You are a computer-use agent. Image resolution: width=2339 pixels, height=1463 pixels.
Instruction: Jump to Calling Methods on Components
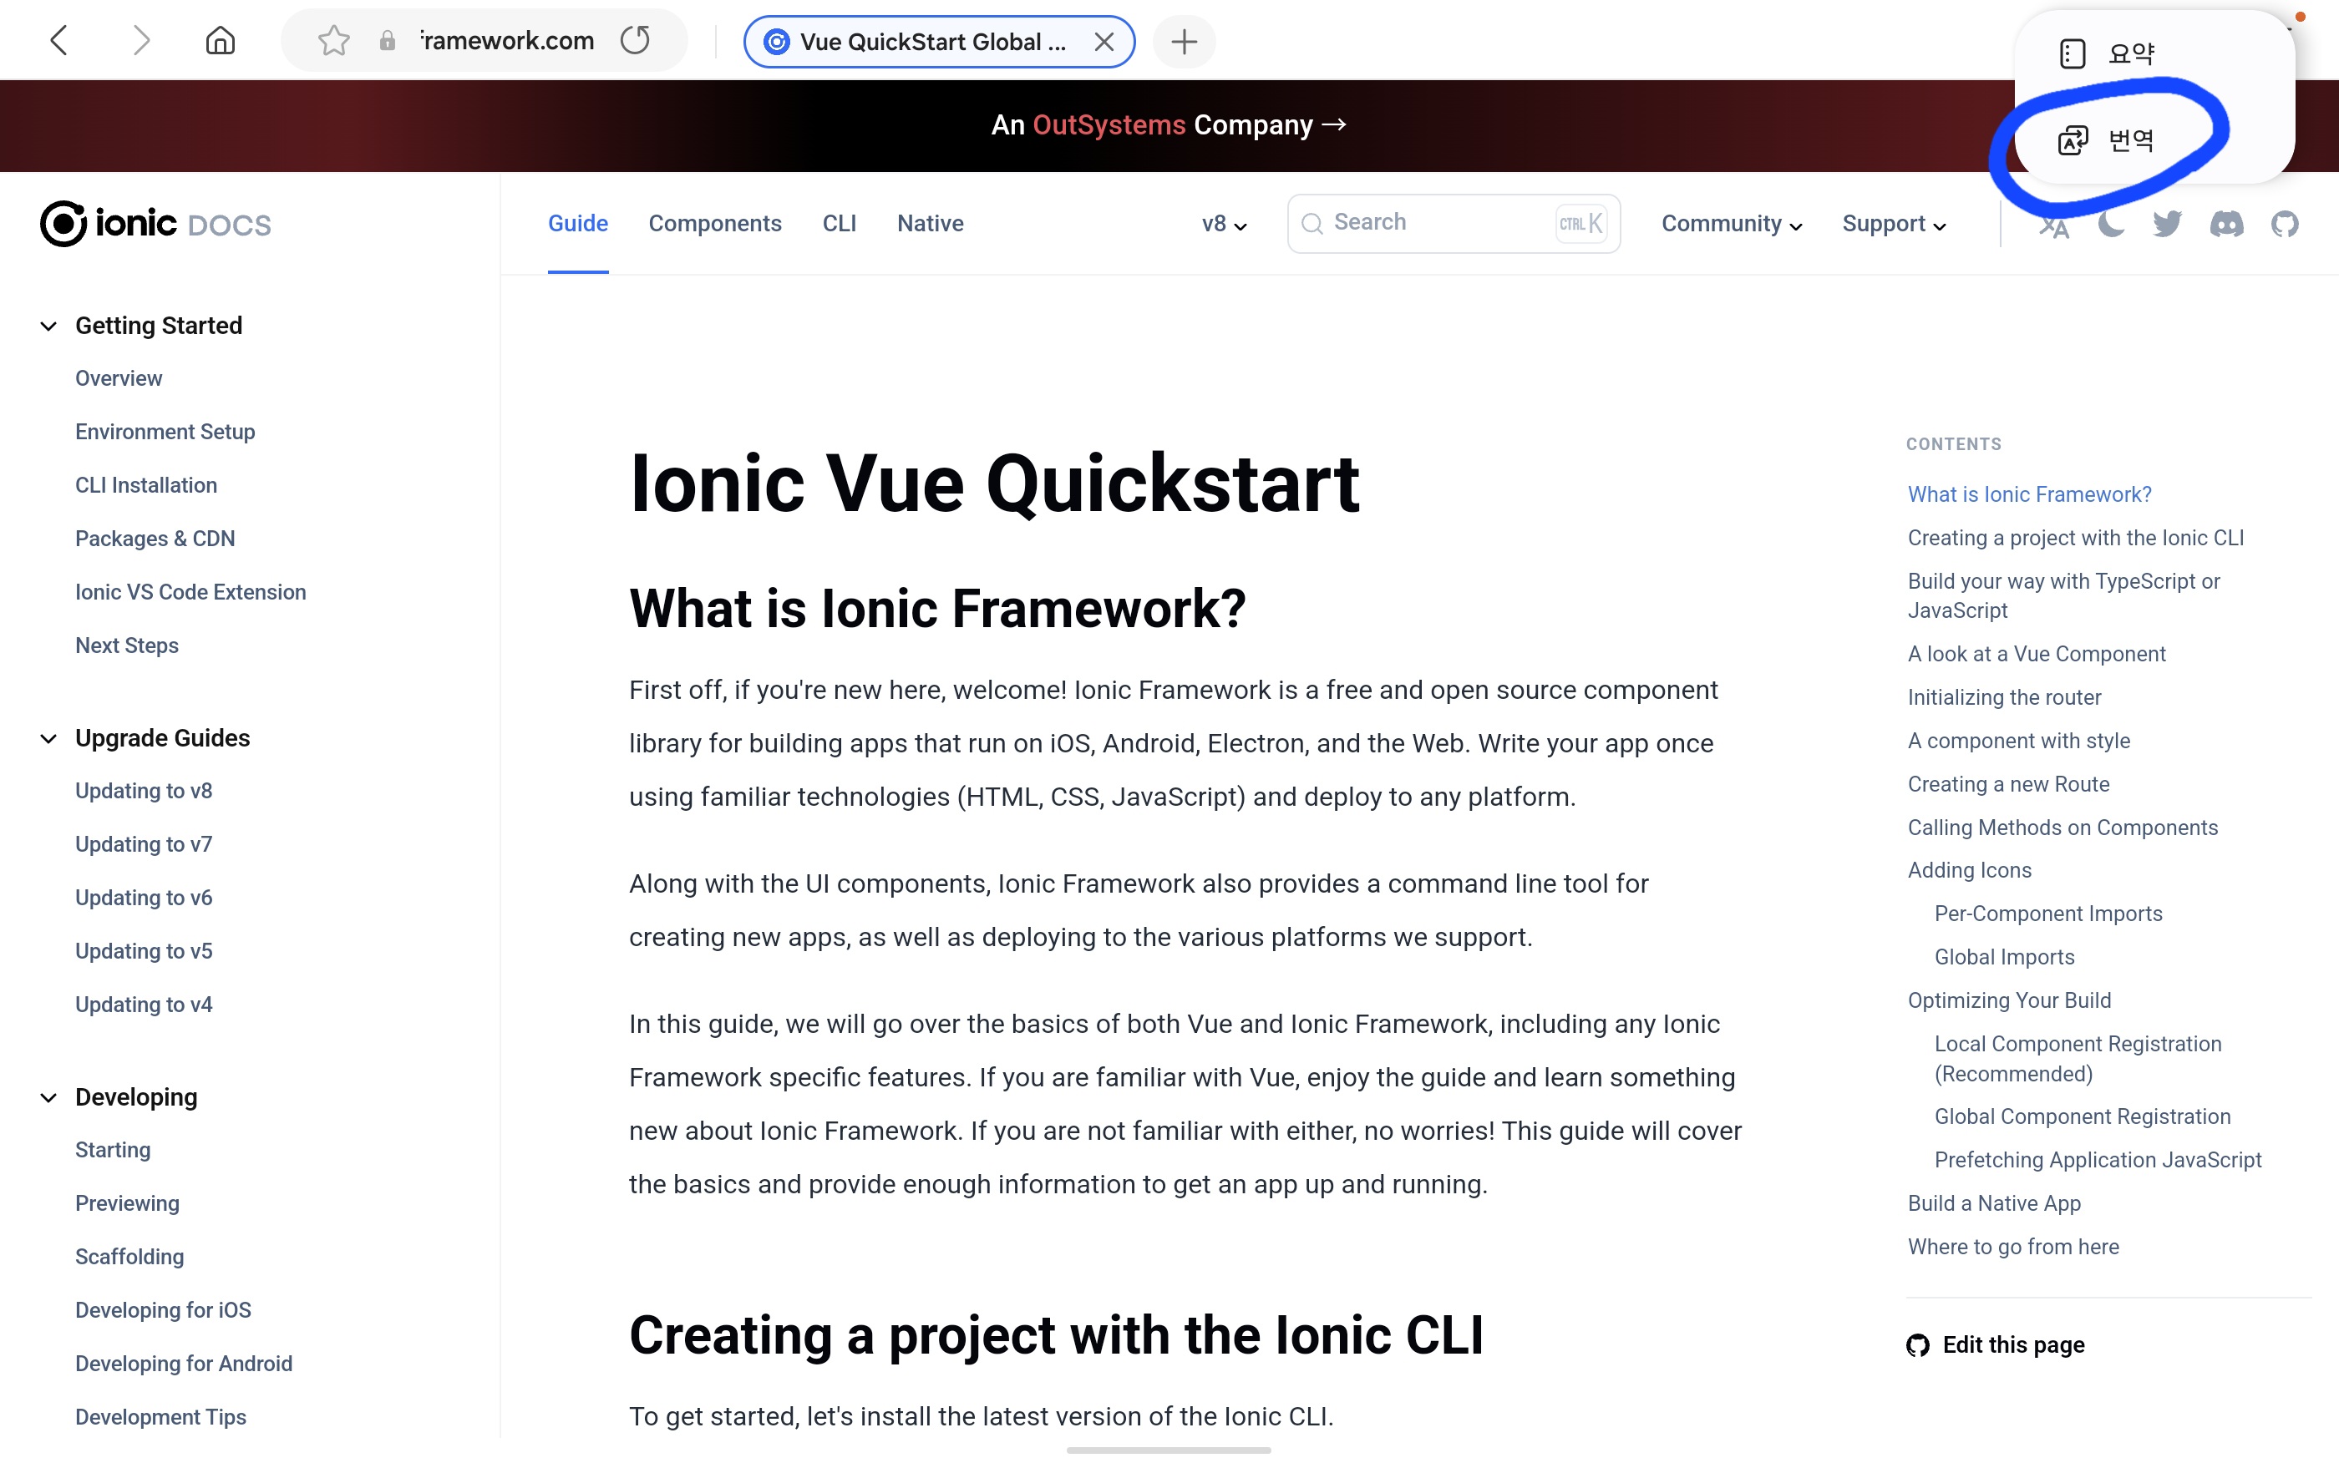pos(2062,828)
